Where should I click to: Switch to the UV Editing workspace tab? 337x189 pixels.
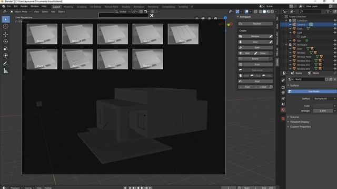coord(95,7)
